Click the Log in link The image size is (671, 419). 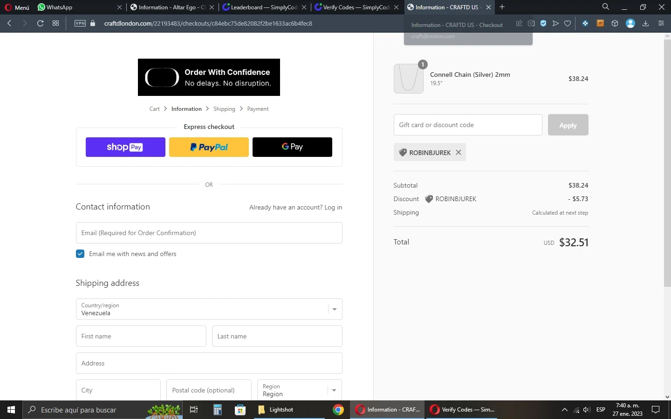[x=333, y=208]
